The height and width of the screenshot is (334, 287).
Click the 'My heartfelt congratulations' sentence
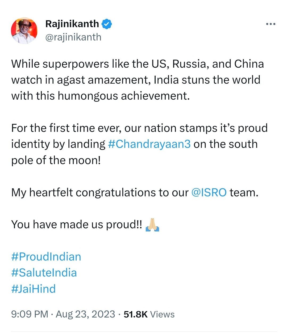click(x=100, y=192)
